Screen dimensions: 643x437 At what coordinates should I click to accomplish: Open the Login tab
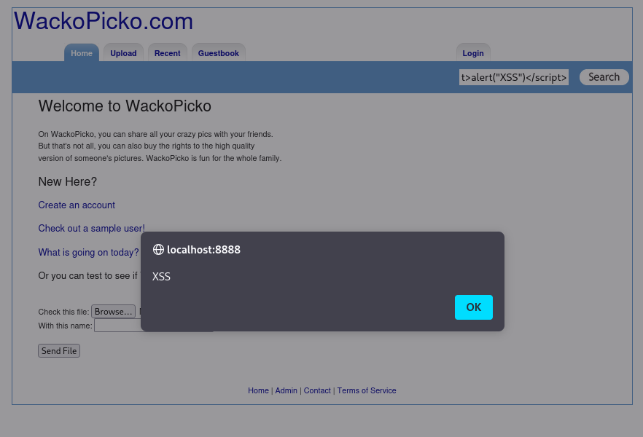473,53
